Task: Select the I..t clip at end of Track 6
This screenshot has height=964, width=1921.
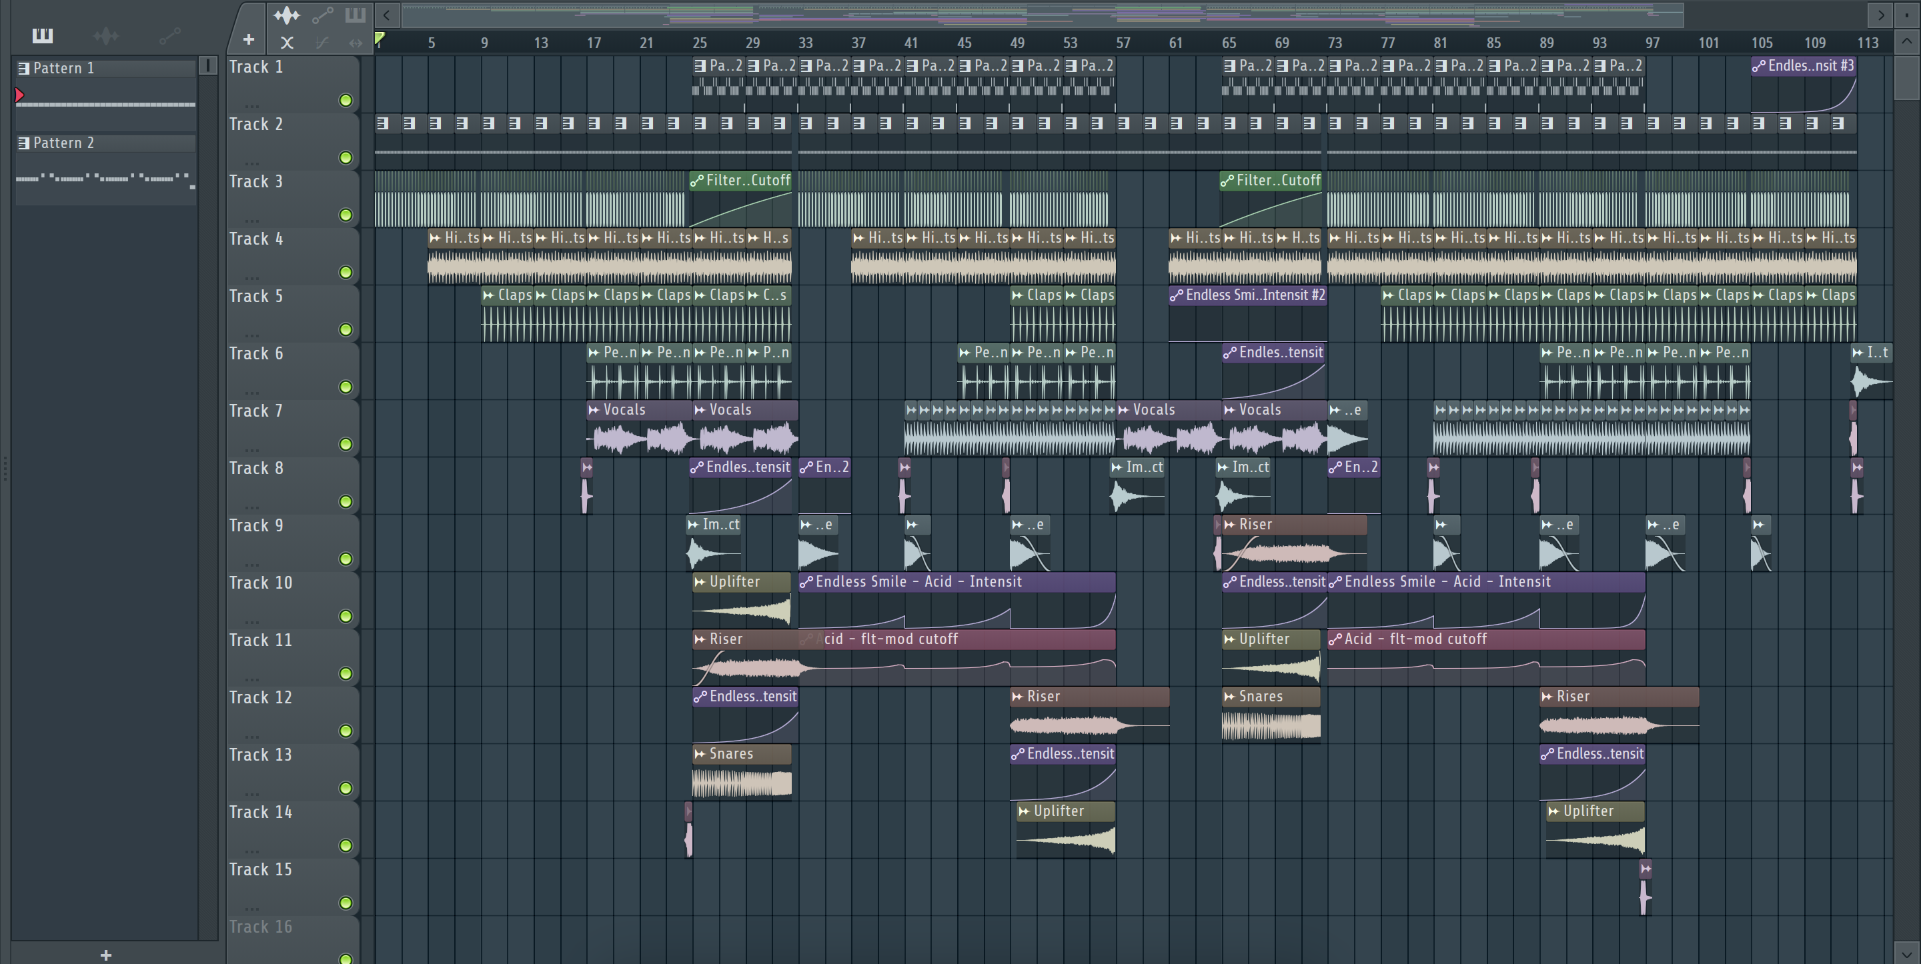Action: (1872, 371)
